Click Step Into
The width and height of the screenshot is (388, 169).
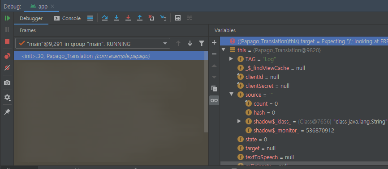tap(116, 18)
